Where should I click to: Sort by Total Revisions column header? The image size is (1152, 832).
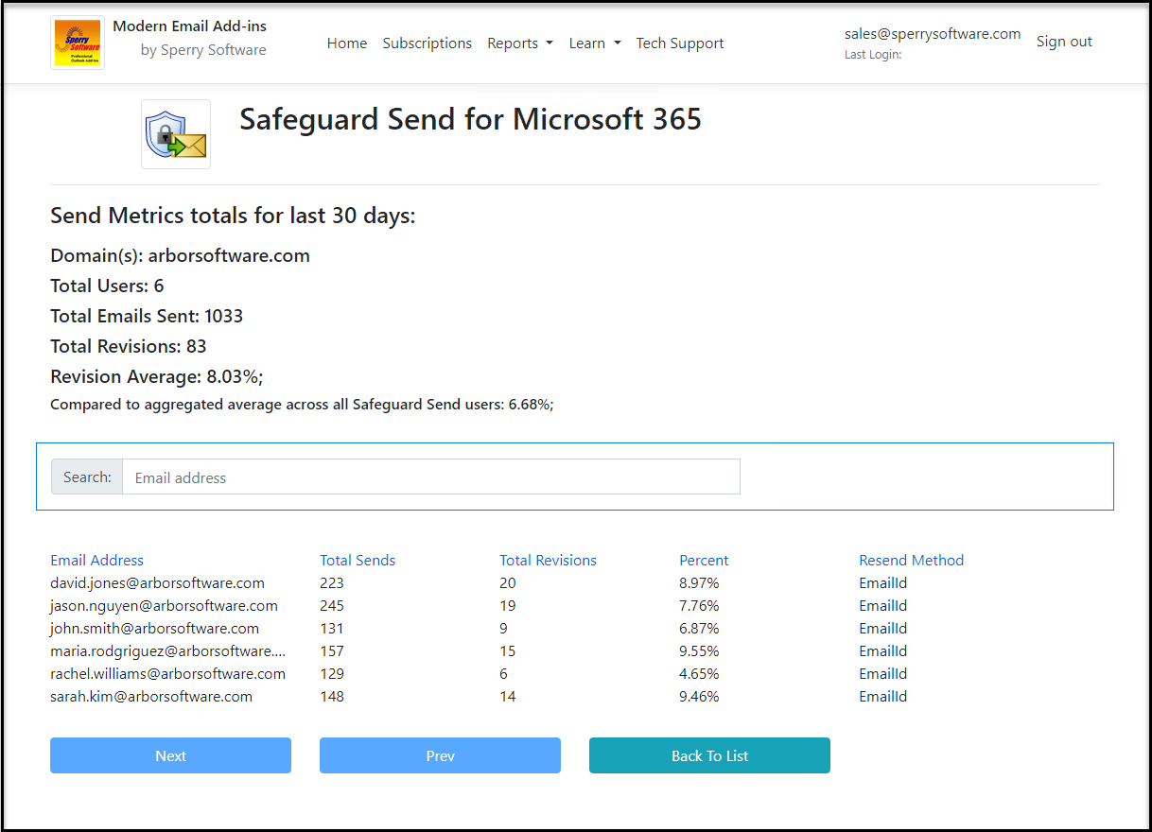pos(548,560)
